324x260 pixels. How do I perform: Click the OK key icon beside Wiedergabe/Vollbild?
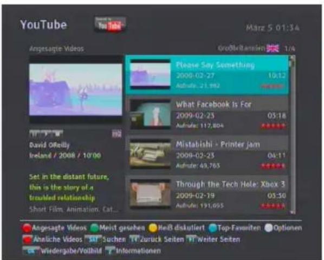coord(31,250)
